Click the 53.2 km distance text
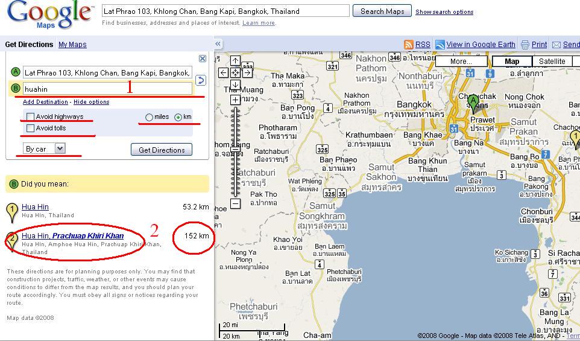The width and height of the screenshot is (580, 341). point(196,207)
